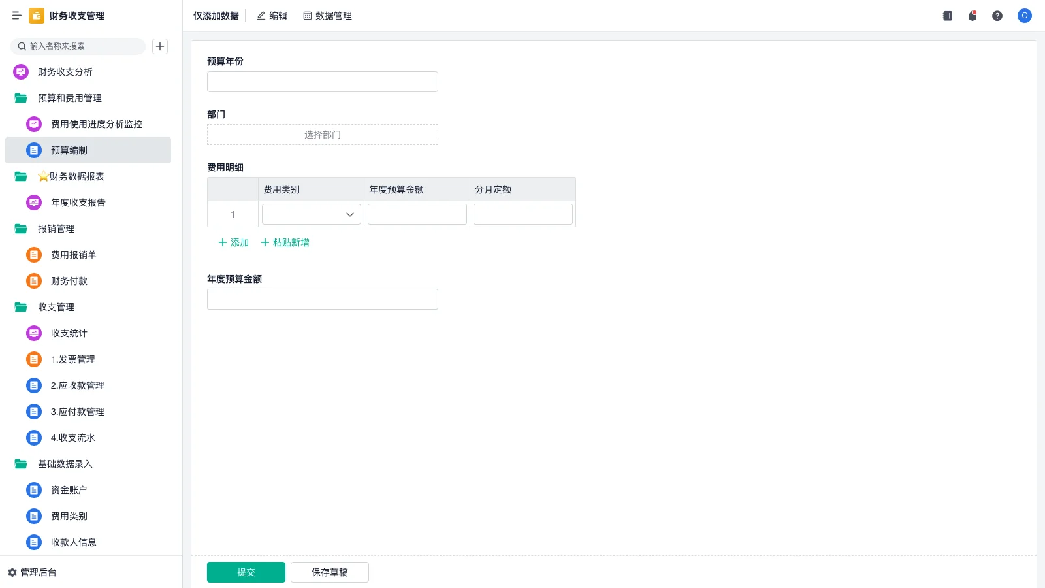
Task: Click the plus icon beside the search box
Action: (x=160, y=46)
